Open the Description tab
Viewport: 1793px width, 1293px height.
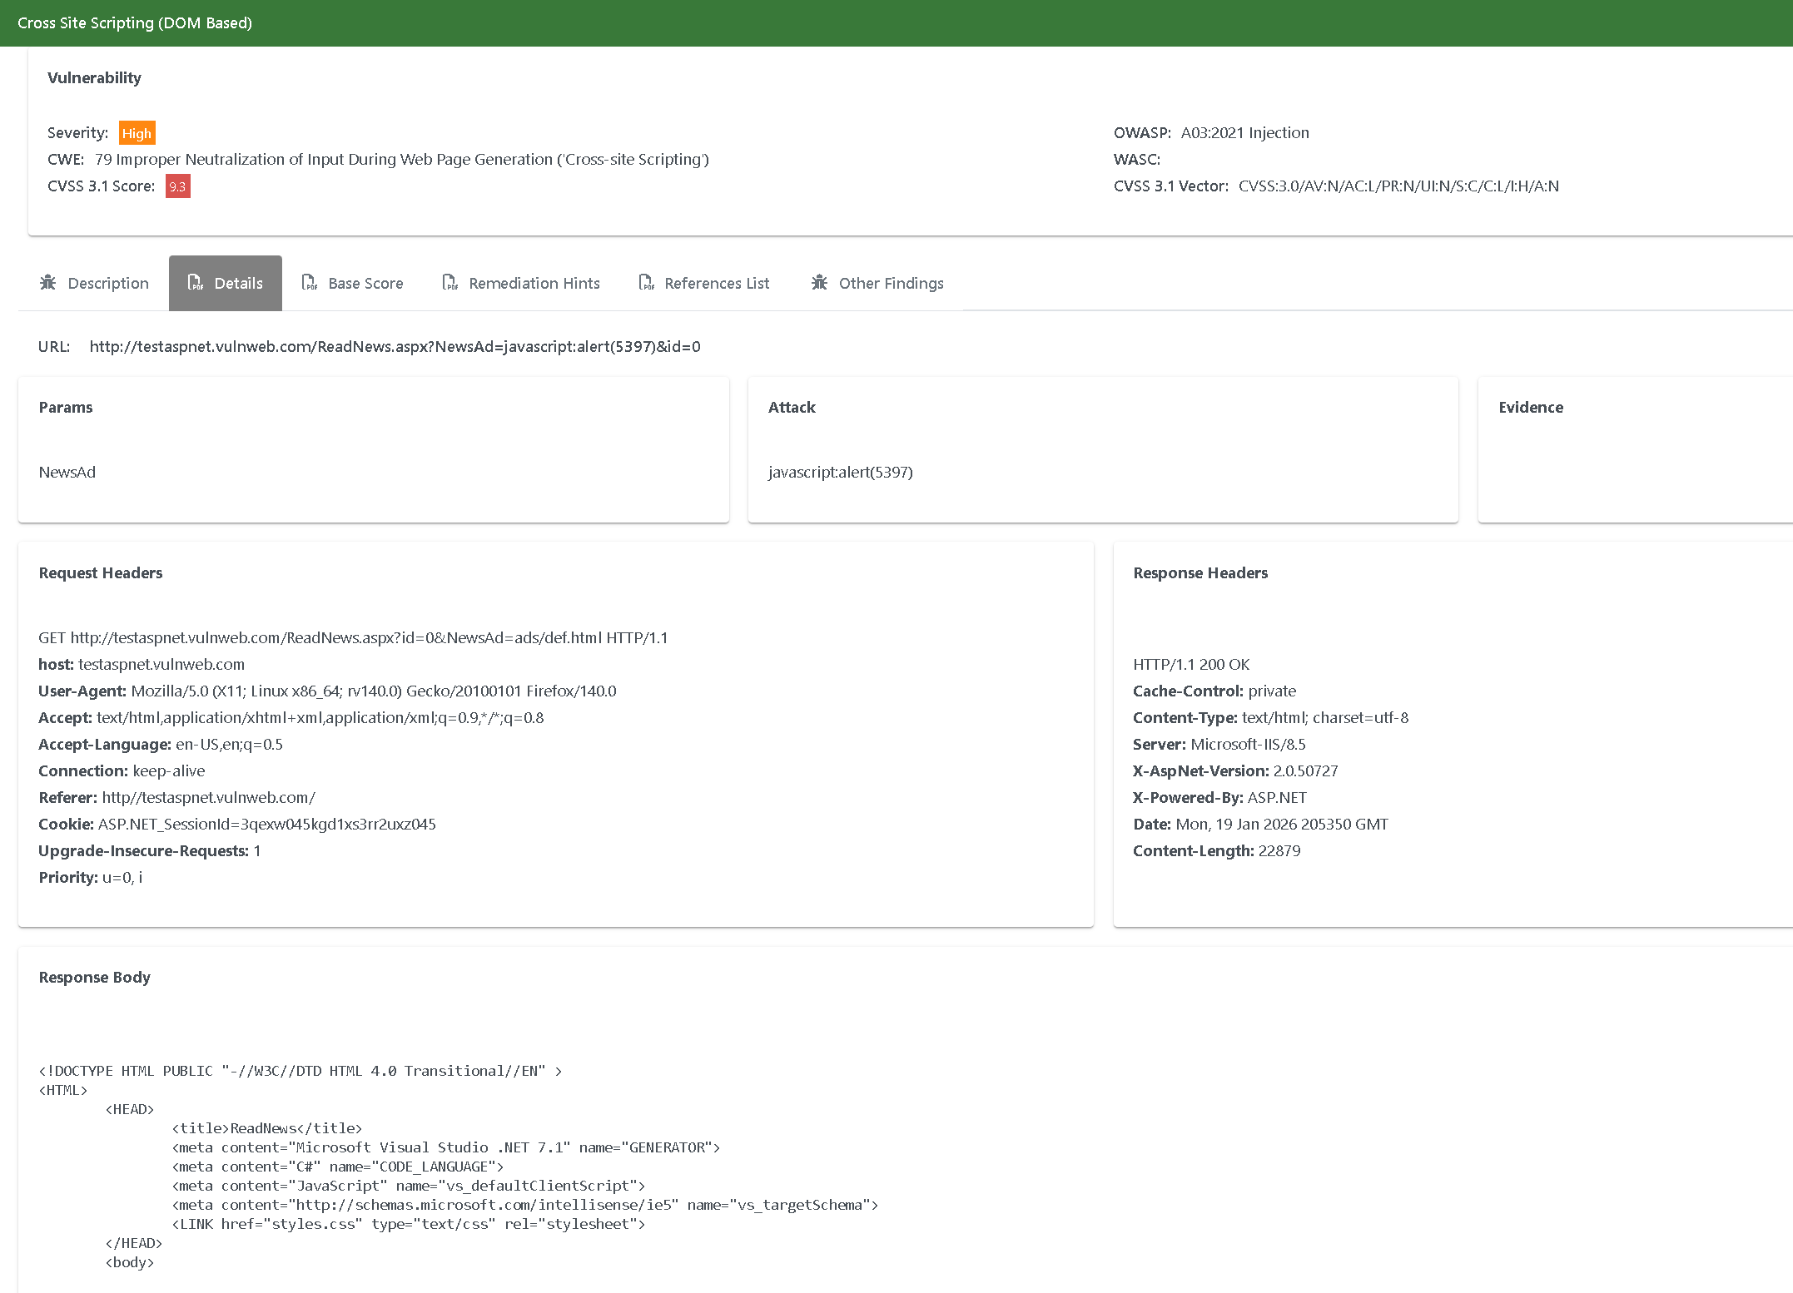tap(108, 284)
